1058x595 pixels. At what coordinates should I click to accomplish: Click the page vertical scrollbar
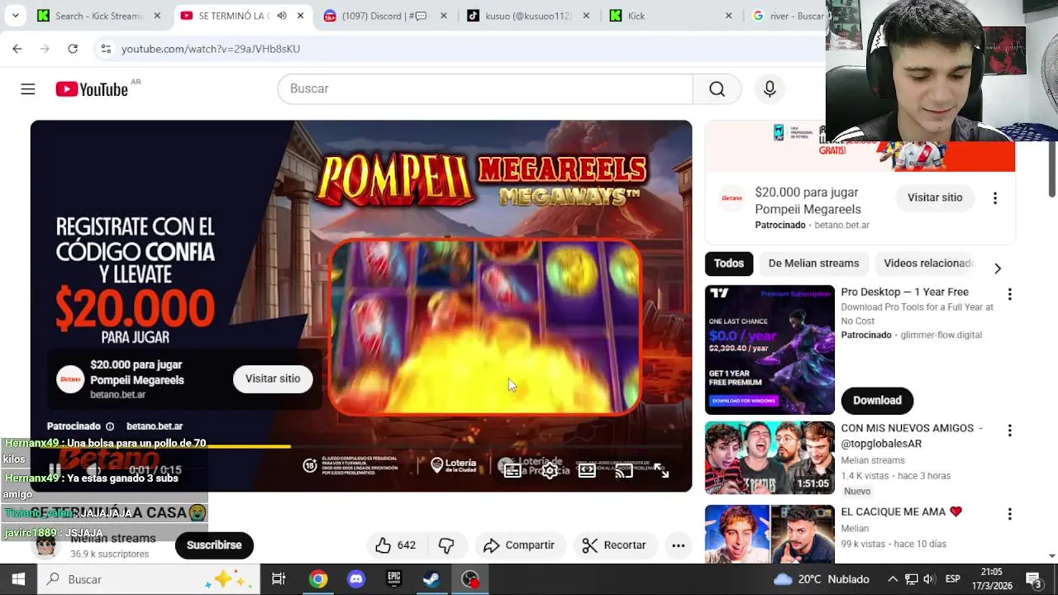tap(1051, 169)
